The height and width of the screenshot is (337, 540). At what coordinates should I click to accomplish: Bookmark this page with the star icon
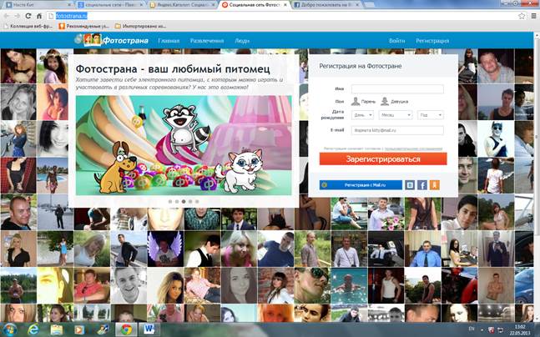[x=522, y=16]
